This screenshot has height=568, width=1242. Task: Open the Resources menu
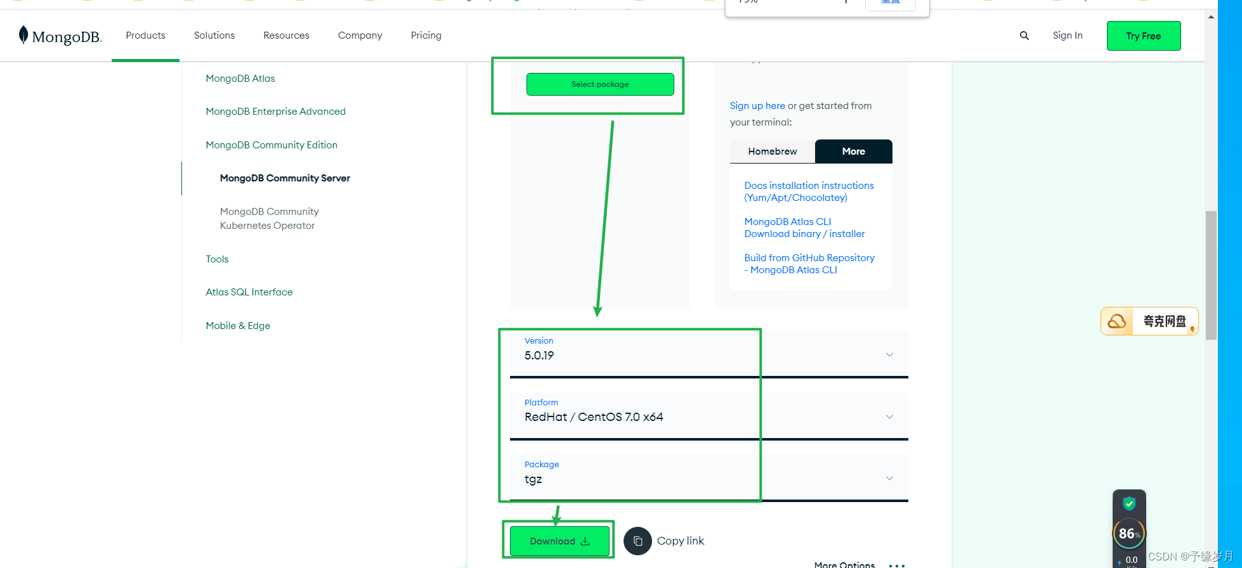tap(286, 35)
